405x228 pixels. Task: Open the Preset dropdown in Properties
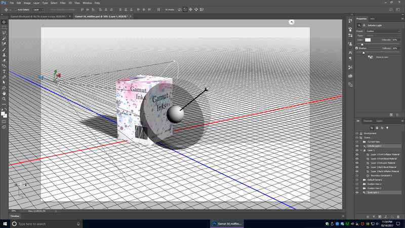(x=383, y=31)
